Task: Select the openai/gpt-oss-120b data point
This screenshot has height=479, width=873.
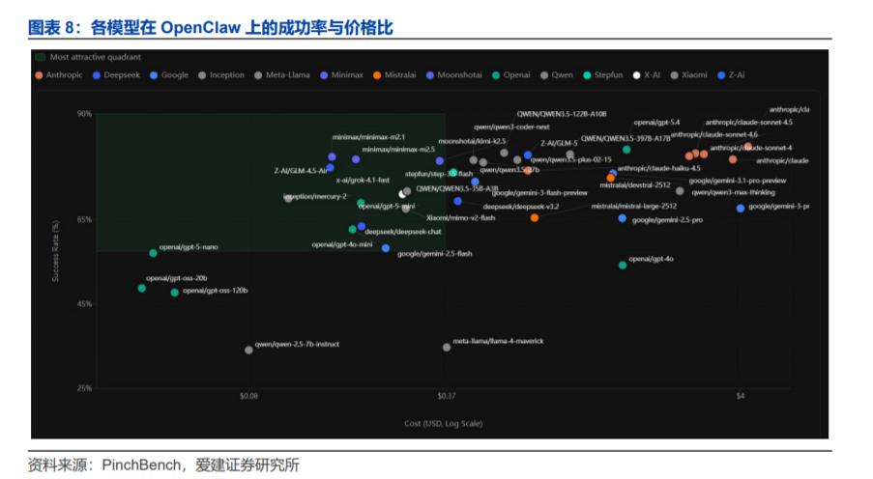Action: (x=174, y=292)
